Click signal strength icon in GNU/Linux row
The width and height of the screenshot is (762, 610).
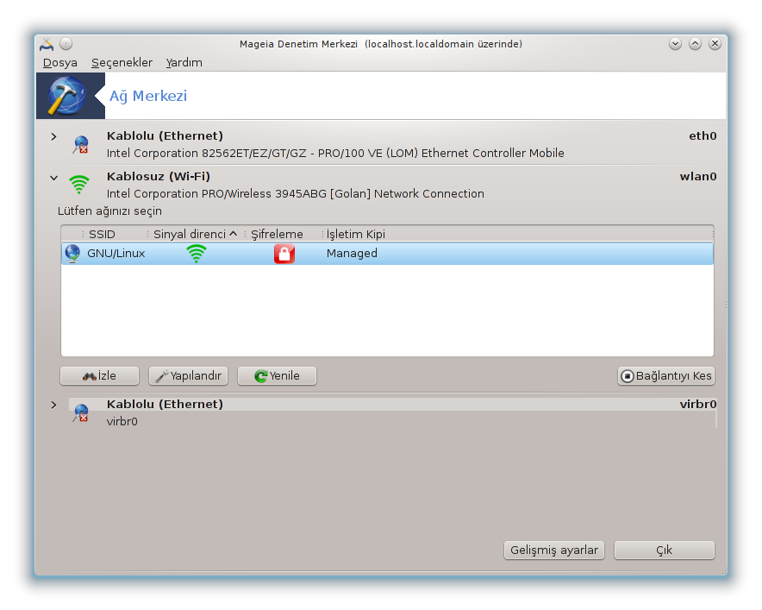pyautogui.click(x=197, y=254)
